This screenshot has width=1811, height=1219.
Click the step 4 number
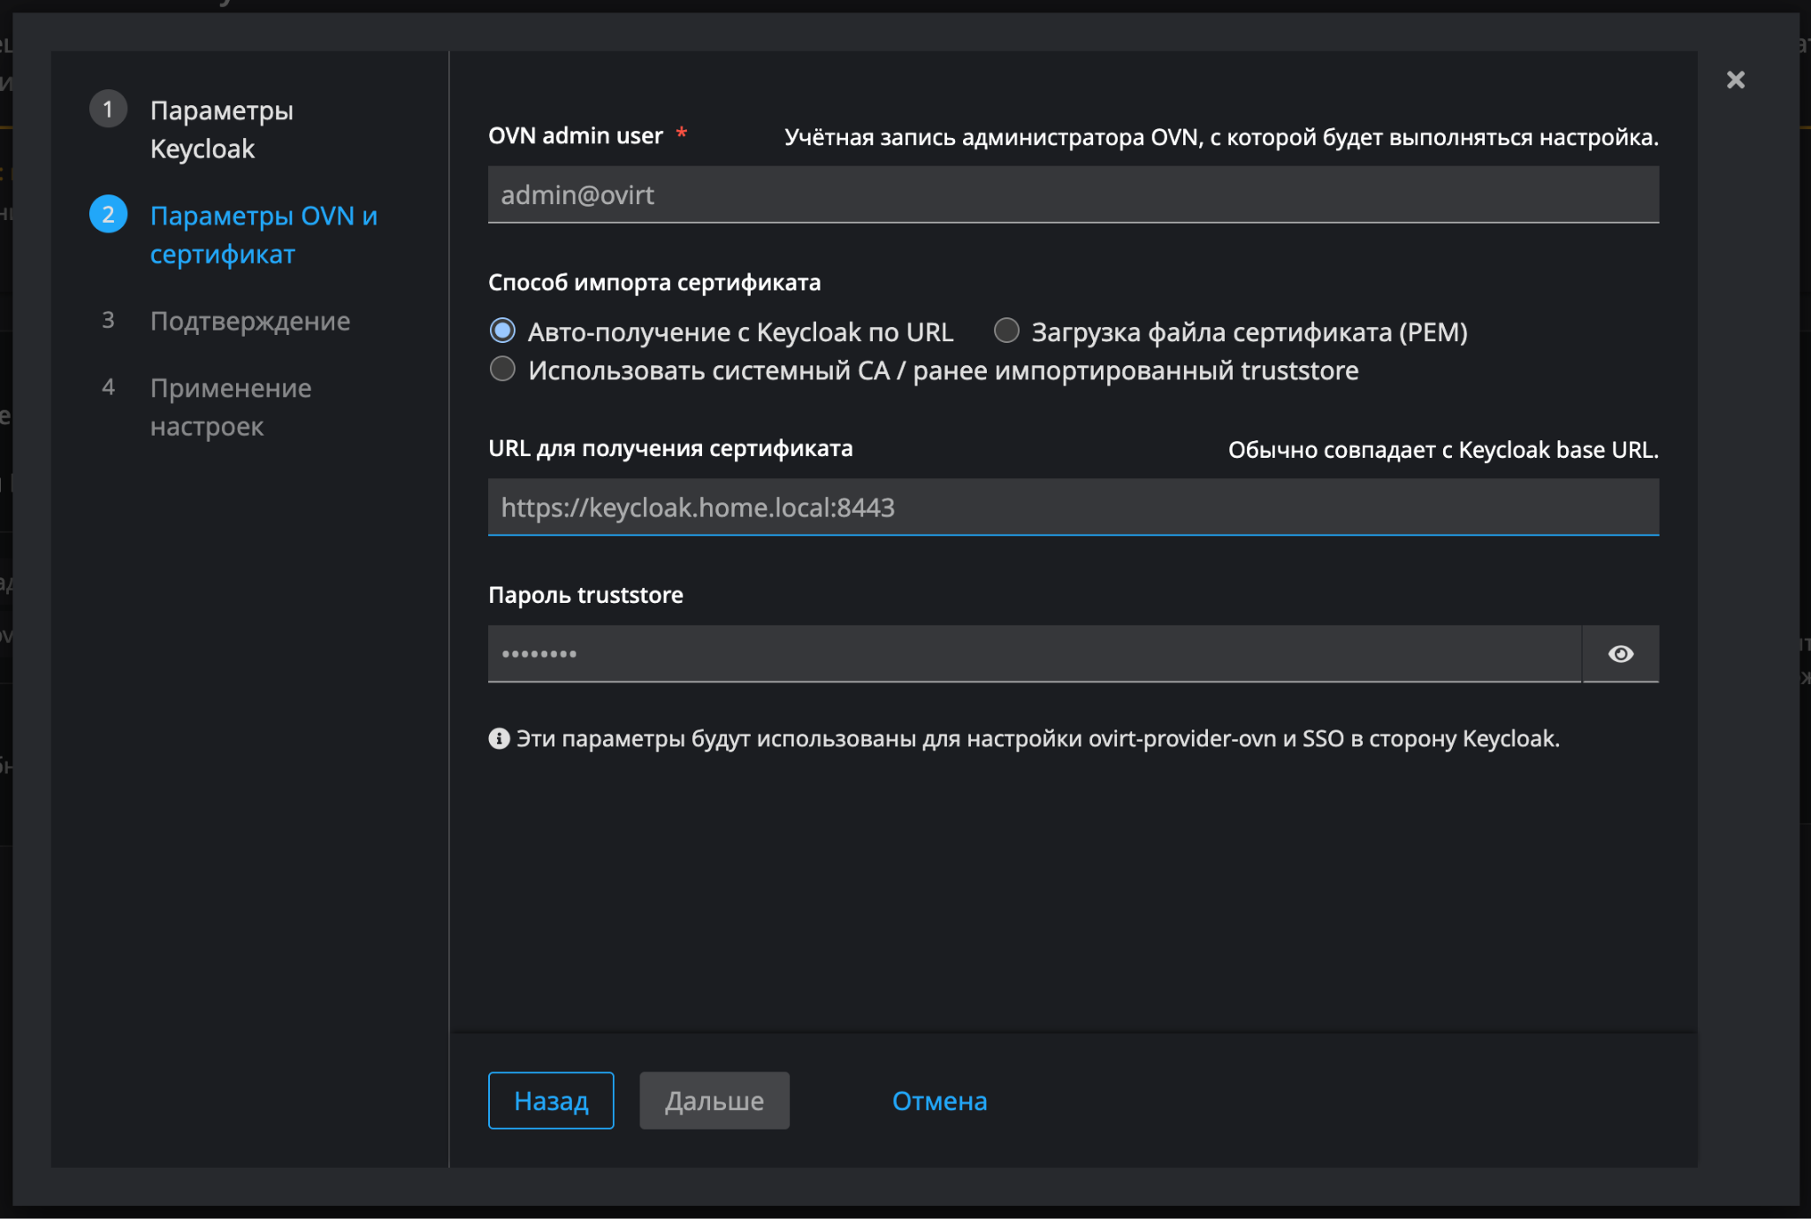[108, 387]
